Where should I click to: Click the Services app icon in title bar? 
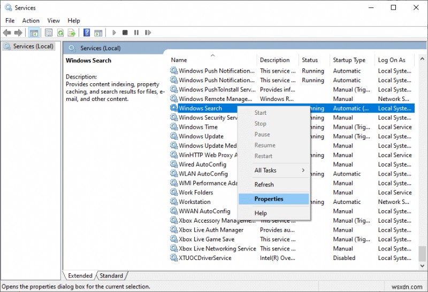tap(8, 7)
